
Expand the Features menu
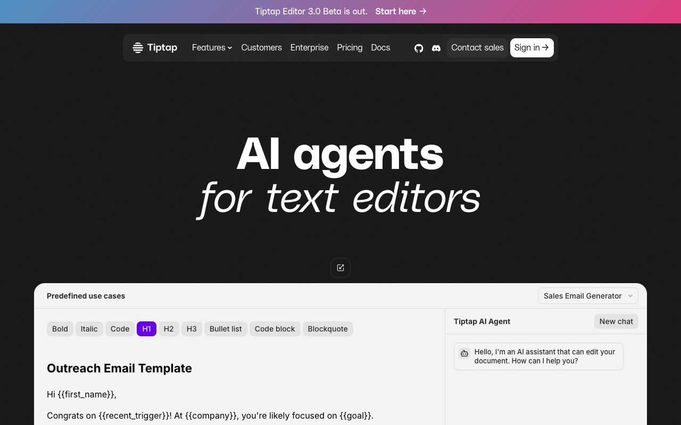coord(212,48)
